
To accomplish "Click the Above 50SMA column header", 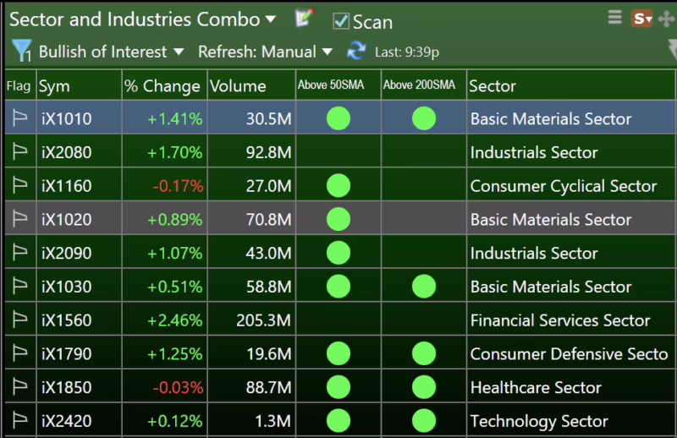I will point(337,85).
